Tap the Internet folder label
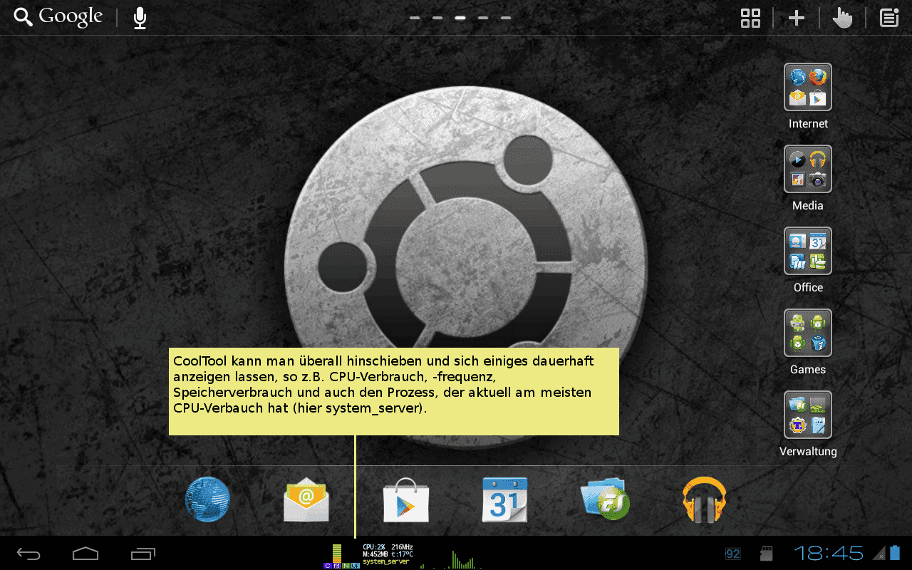The image size is (912, 570). click(808, 124)
